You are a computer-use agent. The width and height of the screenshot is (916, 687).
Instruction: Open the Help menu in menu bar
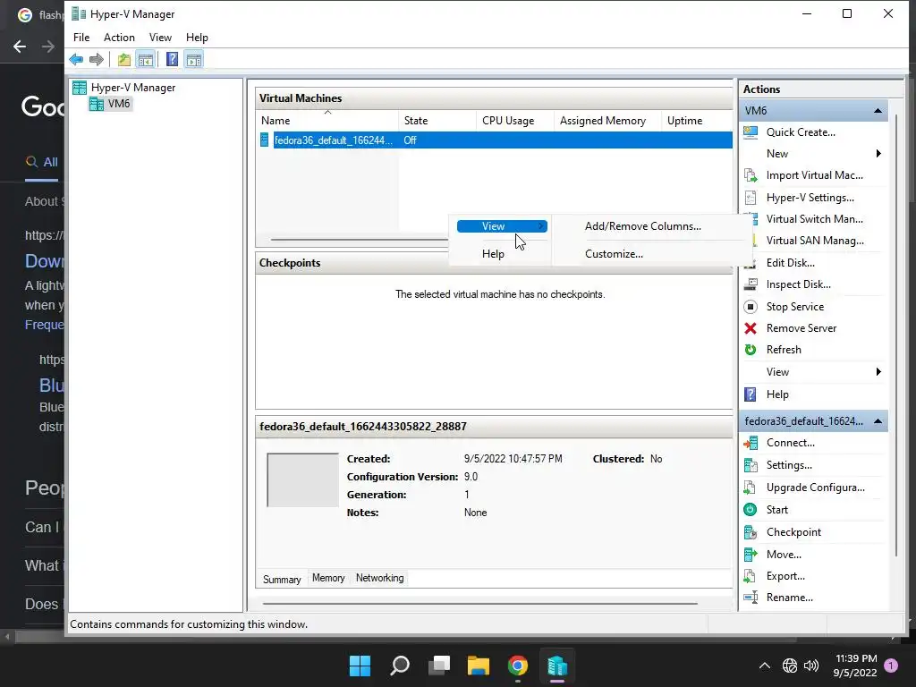(197, 38)
